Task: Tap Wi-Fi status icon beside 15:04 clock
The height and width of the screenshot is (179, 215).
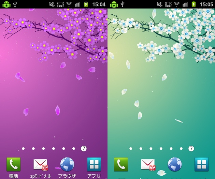Action: coord(69,4)
